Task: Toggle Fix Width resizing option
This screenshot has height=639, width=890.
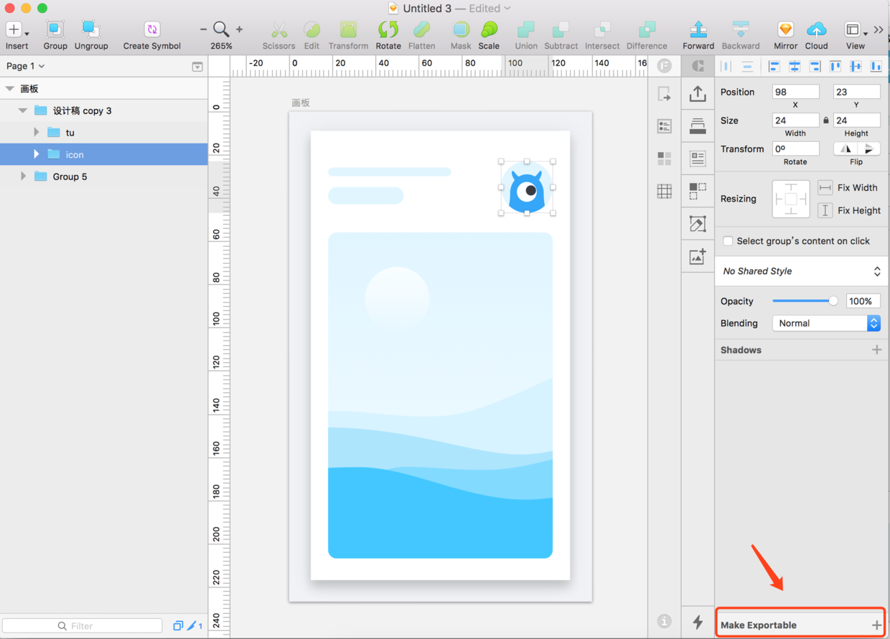Action: click(x=825, y=188)
